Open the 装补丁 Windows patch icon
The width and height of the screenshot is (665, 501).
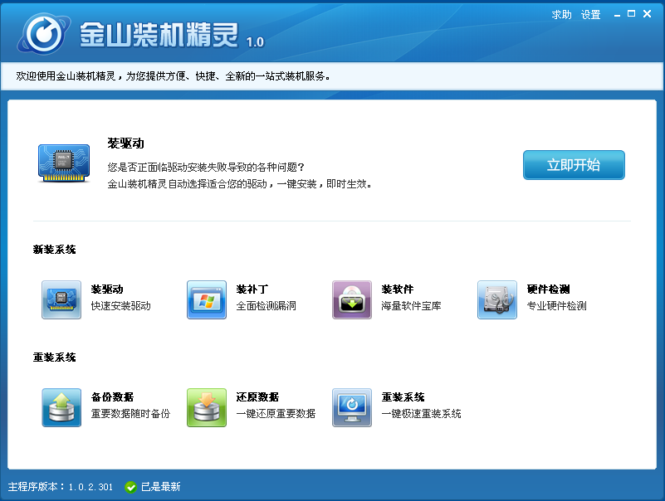207,299
